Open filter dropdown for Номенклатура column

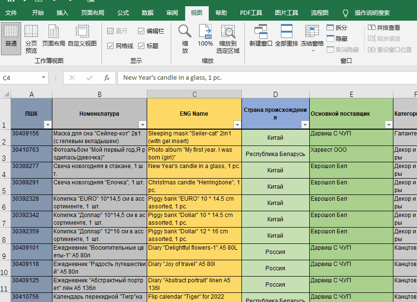pos(142,125)
